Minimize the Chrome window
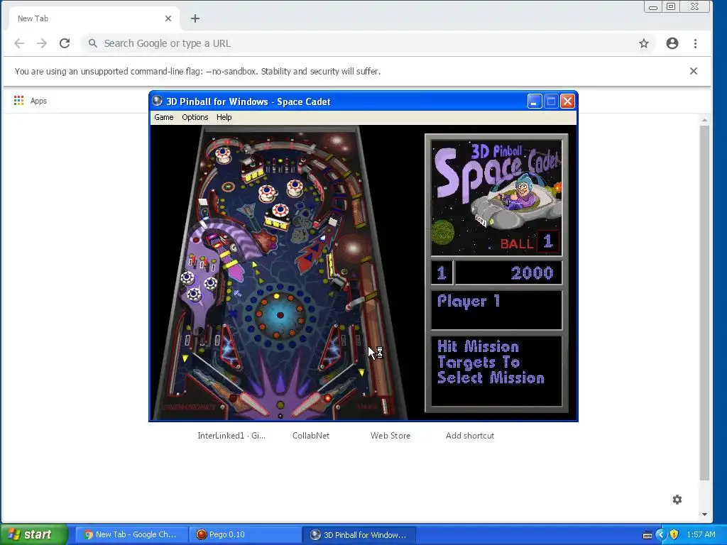Screen dimensions: 727x545 coord(653,6)
